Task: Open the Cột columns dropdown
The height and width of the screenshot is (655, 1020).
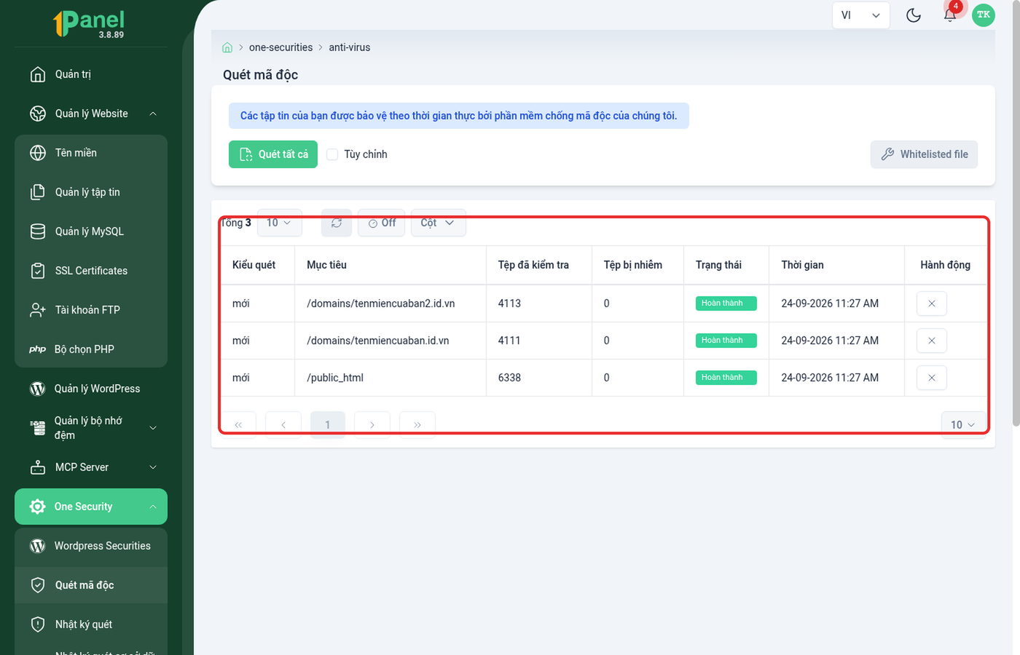Action: pos(438,223)
